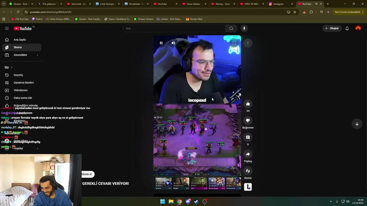Remix this Short
The height and width of the screenshot is (206, 367).
[x=248, y=171]
